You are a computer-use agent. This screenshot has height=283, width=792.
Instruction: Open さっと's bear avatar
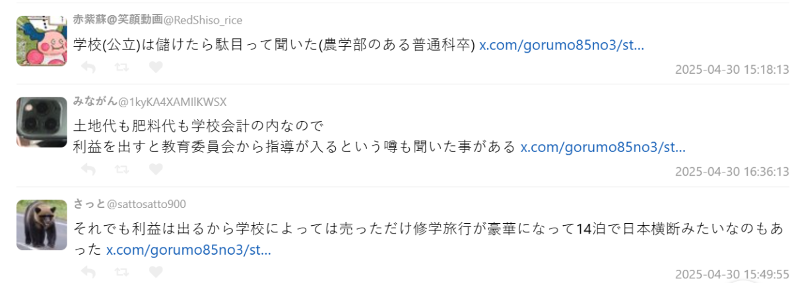42,225
